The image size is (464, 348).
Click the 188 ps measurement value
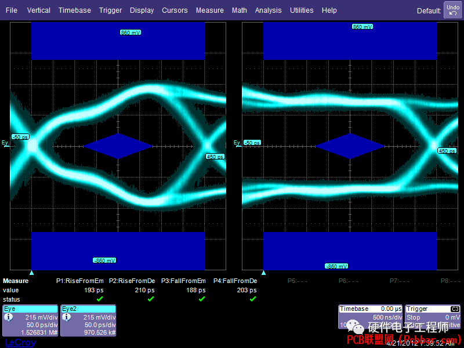point(196,291)
